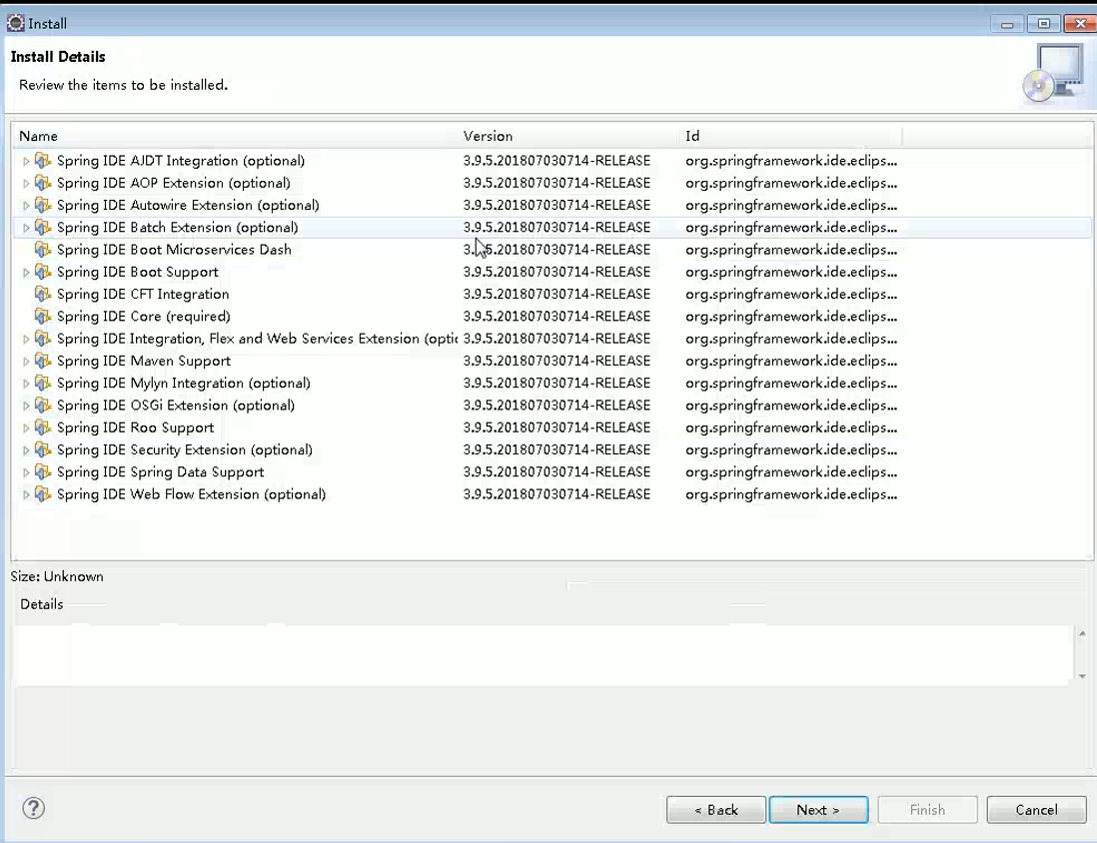Expand Spring IDE Boot Support tree node
The height and width of the screenshot is (843, 1097).
pos(26,273)
